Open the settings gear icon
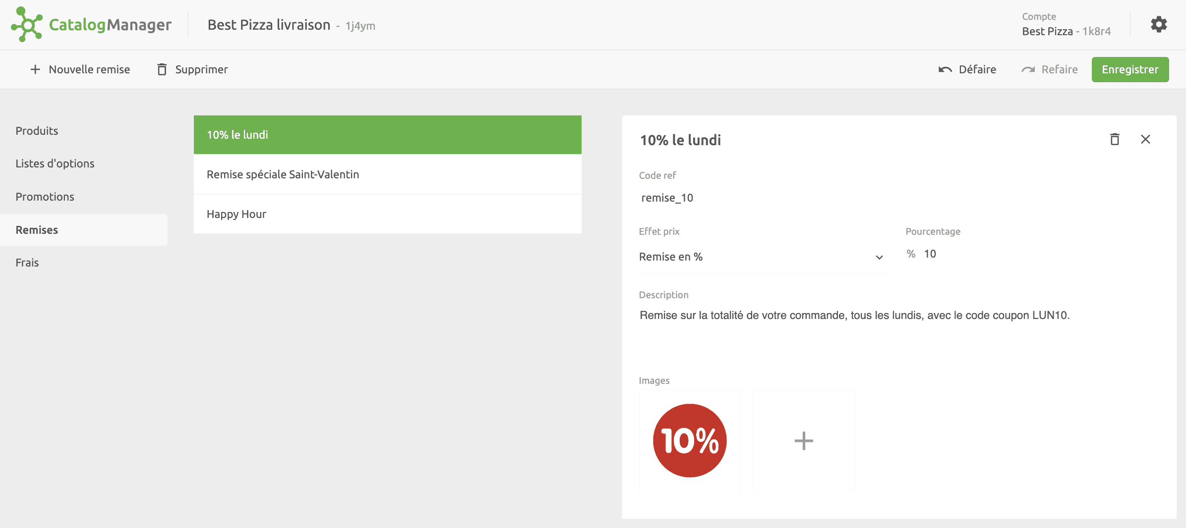The height and width of the screenshot is (528, 1186). tap(1159, 24)
